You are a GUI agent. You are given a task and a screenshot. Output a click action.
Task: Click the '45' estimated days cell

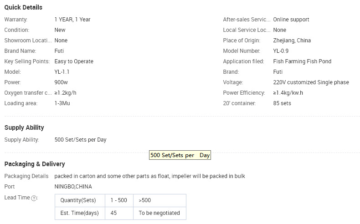coord(119,213)
